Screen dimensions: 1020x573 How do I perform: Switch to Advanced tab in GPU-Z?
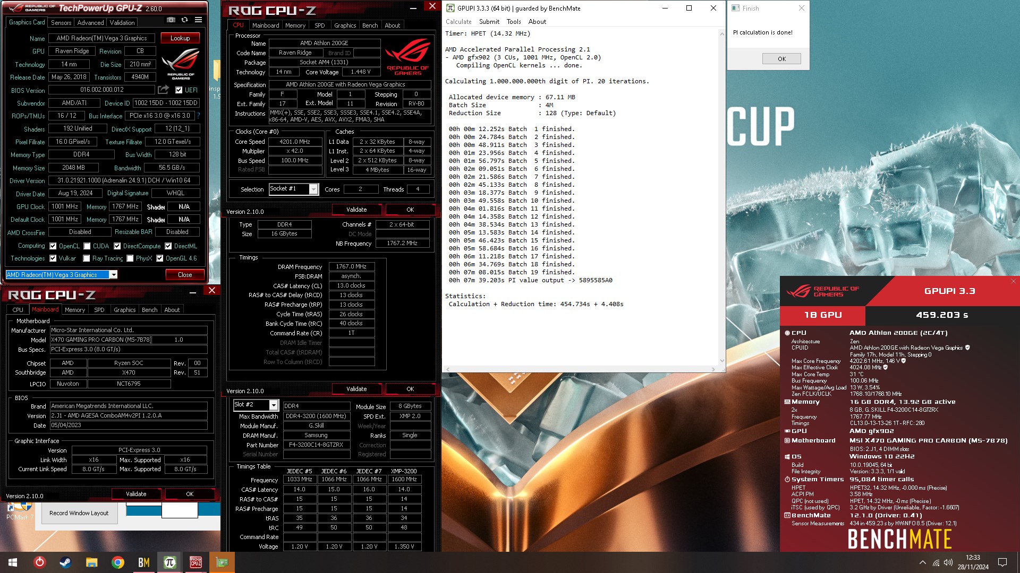[90, 23]
